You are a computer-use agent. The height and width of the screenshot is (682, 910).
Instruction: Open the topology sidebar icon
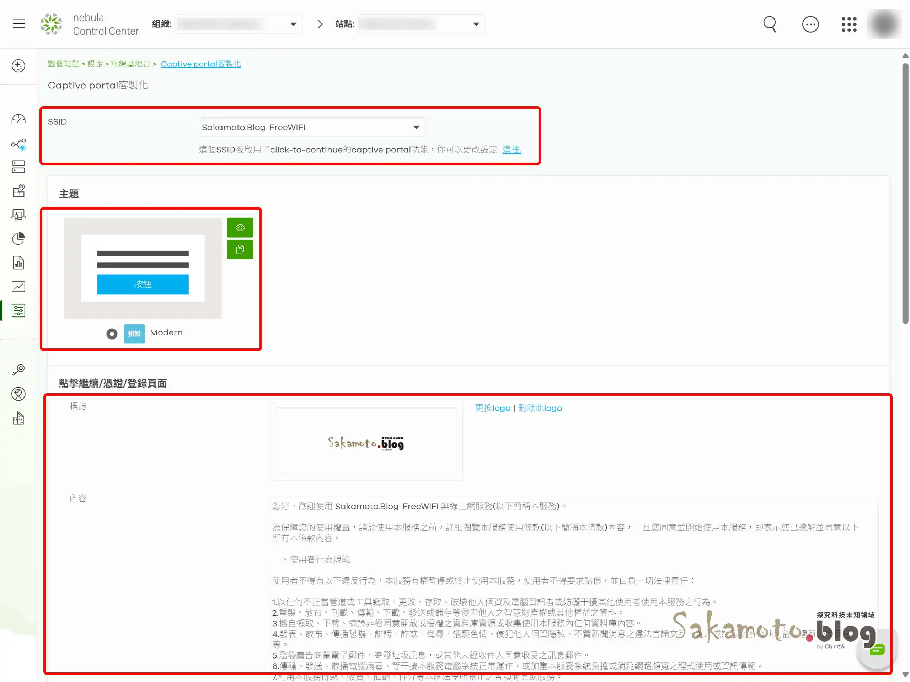pos(18,144)
